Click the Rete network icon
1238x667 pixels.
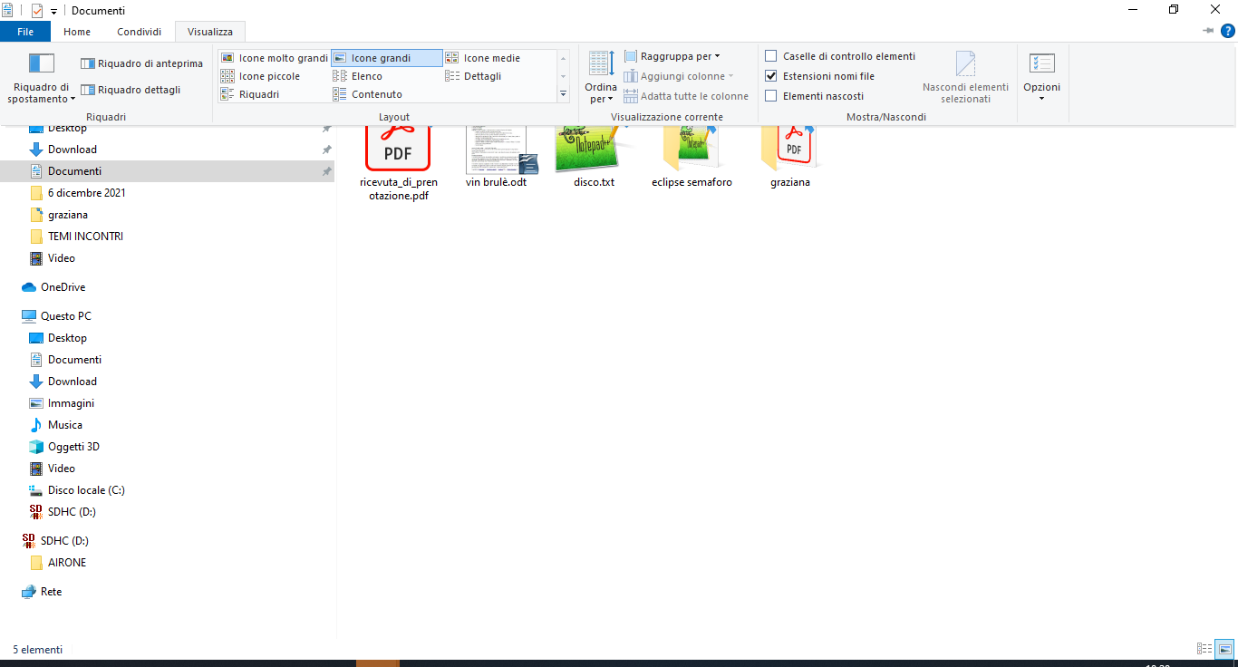tap(29, 592)
